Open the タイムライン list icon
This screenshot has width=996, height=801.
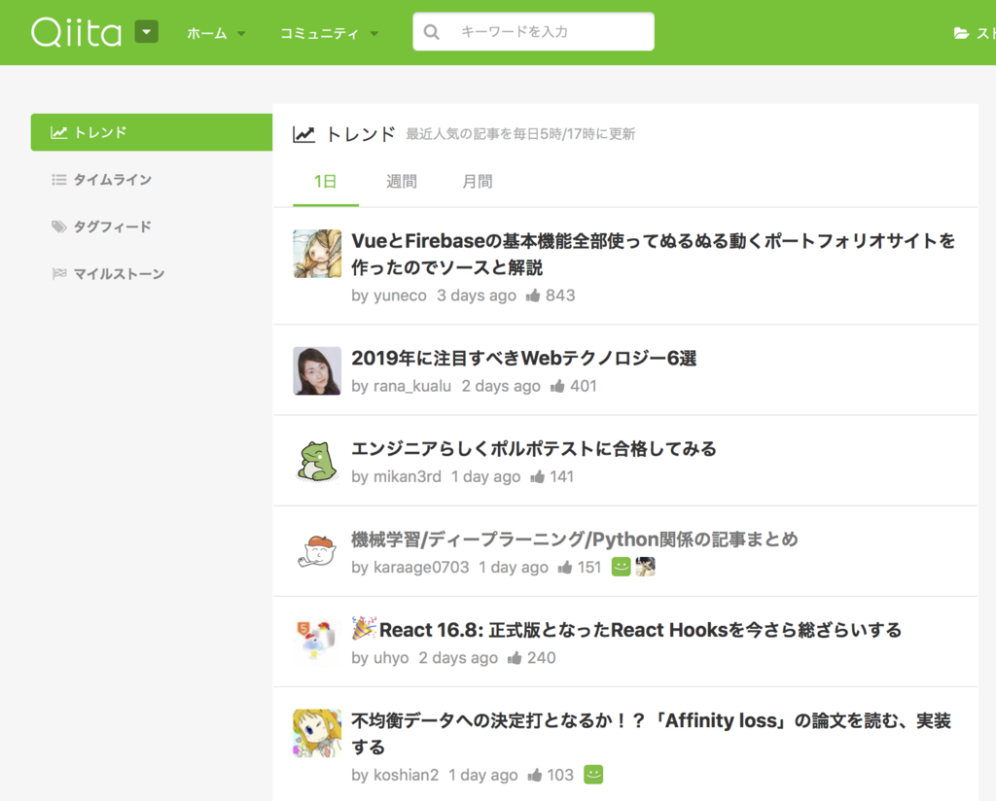click(x=60, y=179)
